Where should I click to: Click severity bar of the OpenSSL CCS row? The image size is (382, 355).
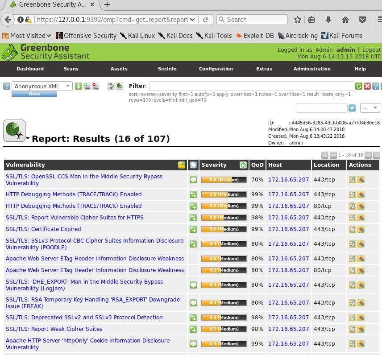point(224,180)
